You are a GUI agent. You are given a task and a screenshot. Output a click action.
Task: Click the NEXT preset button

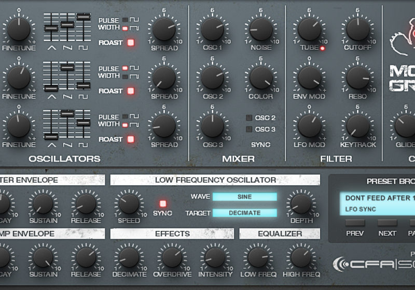387,223
